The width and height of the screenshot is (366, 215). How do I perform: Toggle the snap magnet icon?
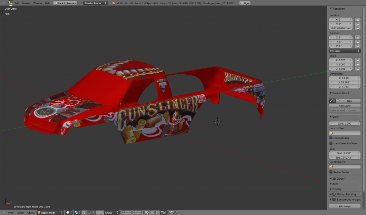(158, 212)
